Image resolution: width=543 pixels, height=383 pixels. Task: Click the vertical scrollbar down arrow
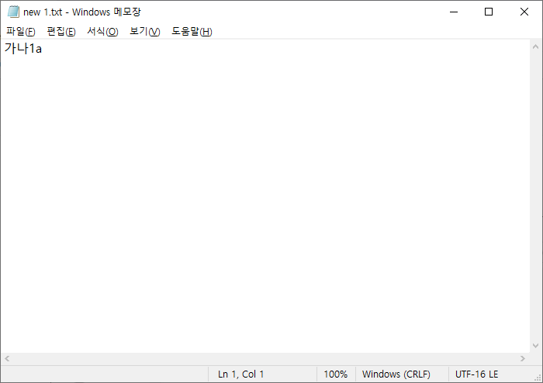535,346
